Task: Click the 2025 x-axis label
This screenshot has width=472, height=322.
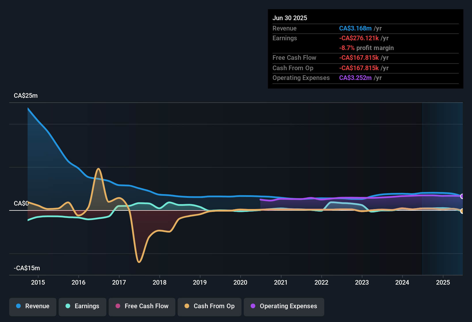Action: 443,282
